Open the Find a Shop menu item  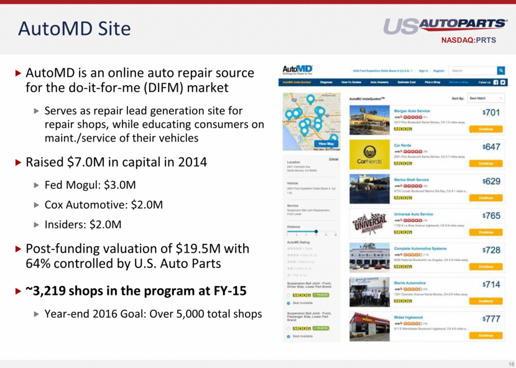coord(433,82)
